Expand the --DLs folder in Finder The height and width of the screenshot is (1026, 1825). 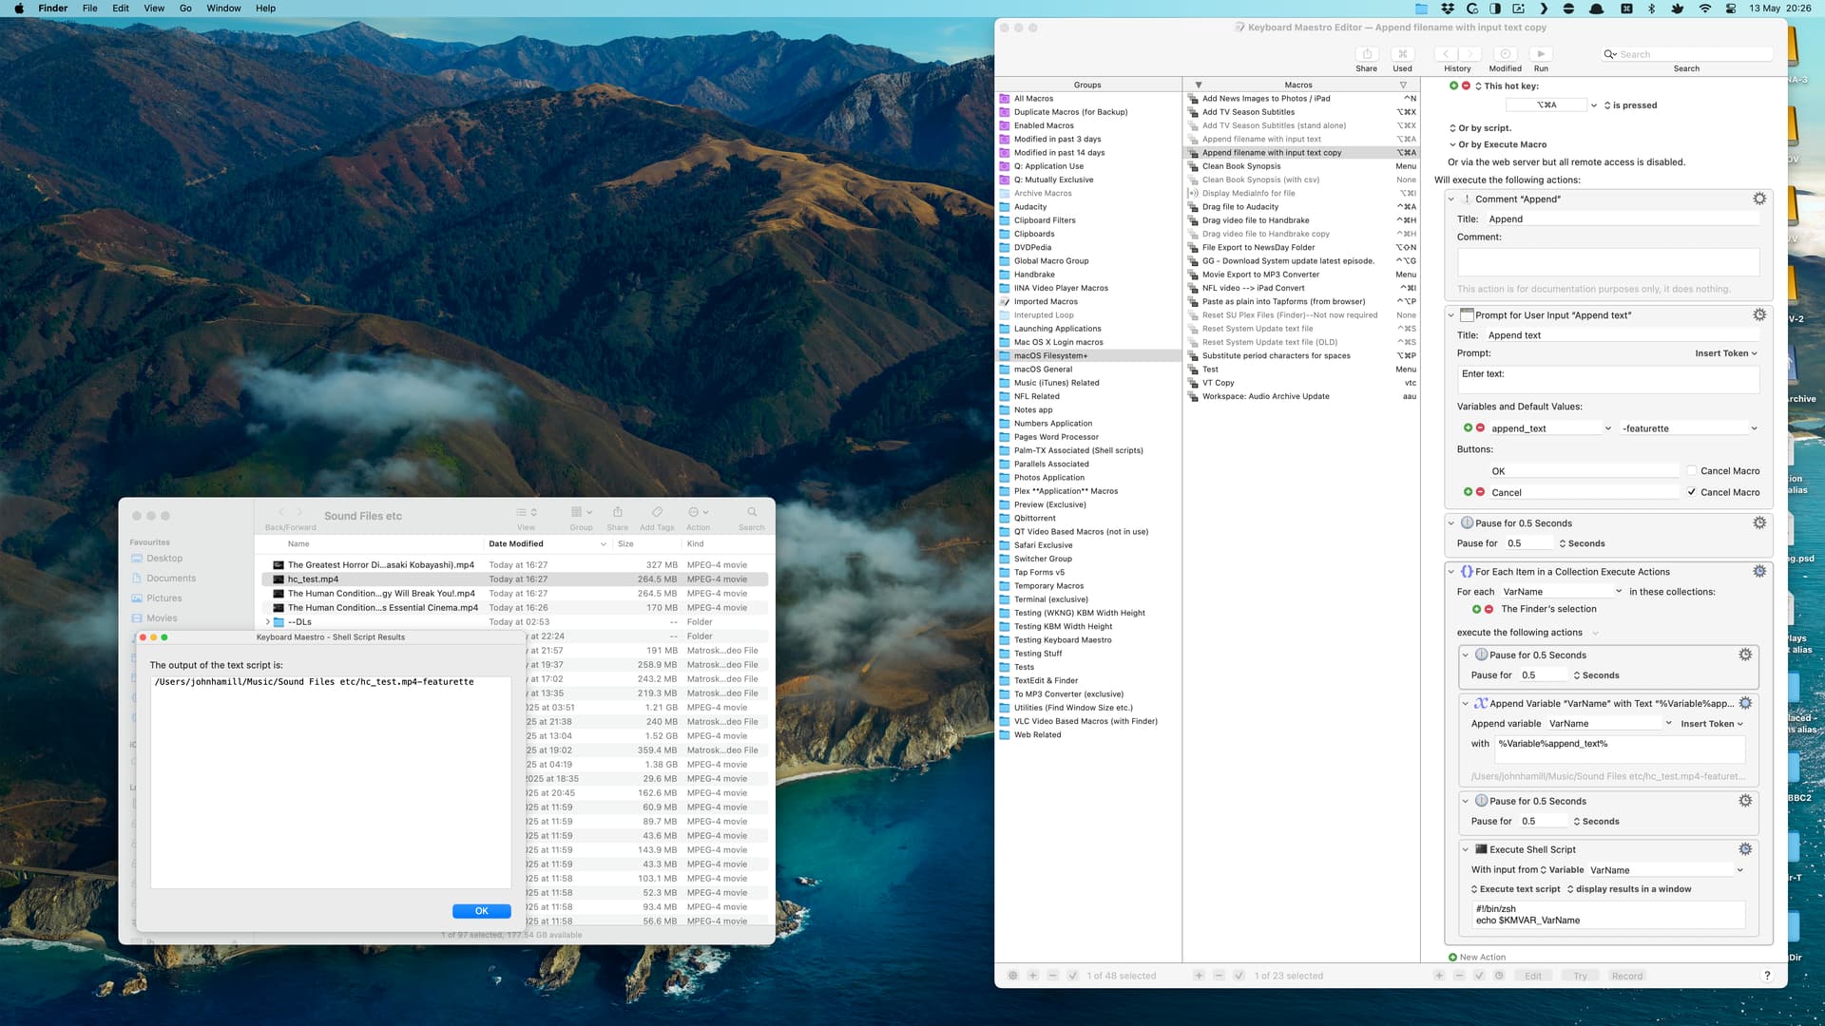coord(267,622)
